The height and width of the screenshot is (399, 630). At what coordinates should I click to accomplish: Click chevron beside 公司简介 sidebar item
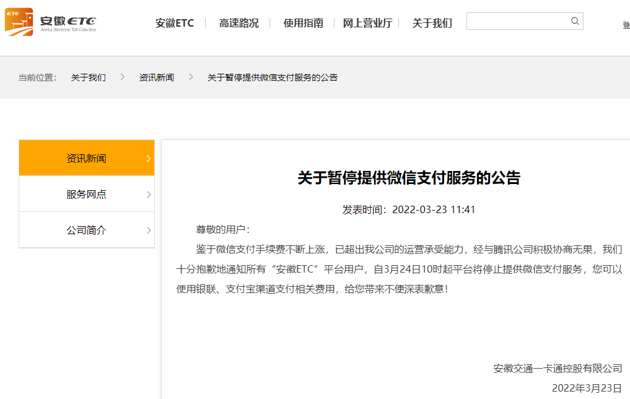149,230
